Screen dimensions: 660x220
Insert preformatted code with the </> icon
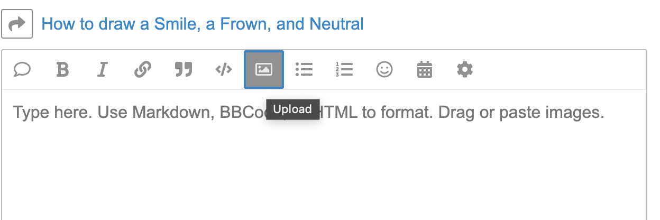[224, 69]
